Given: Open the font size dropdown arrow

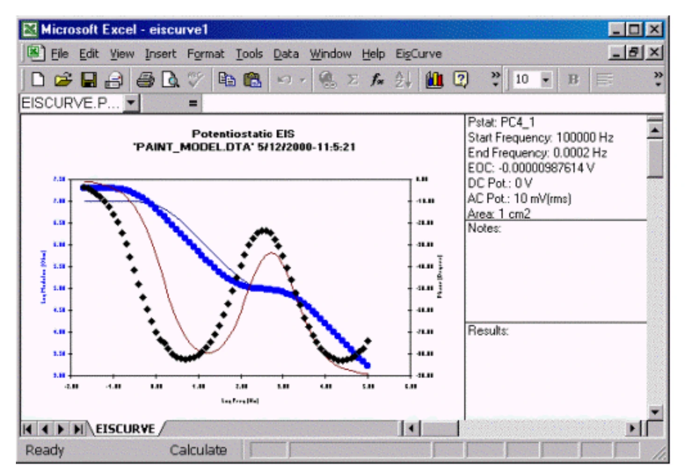Looking at the screenshot, I should click(x=546, y=80).
